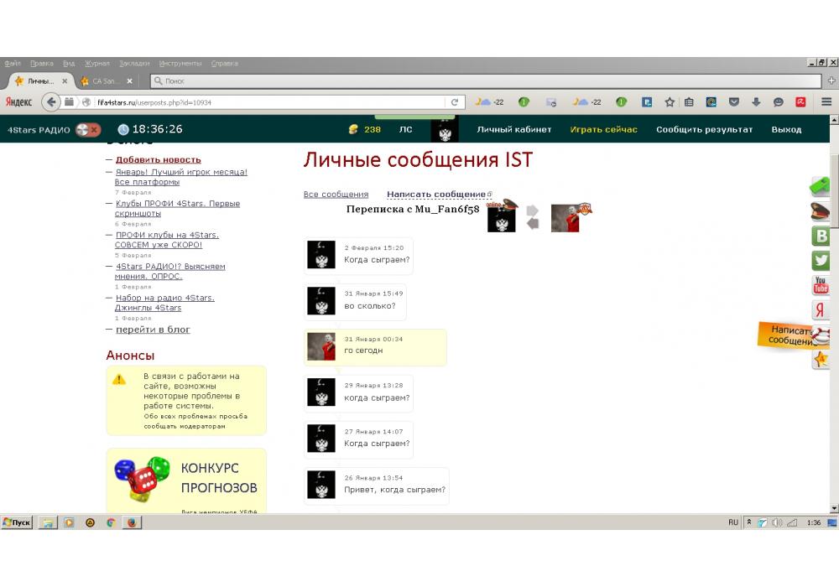
Task: Open the VK social link icon
Action: [821, 236]
